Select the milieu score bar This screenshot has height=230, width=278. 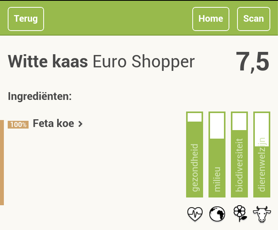point(217,154)
